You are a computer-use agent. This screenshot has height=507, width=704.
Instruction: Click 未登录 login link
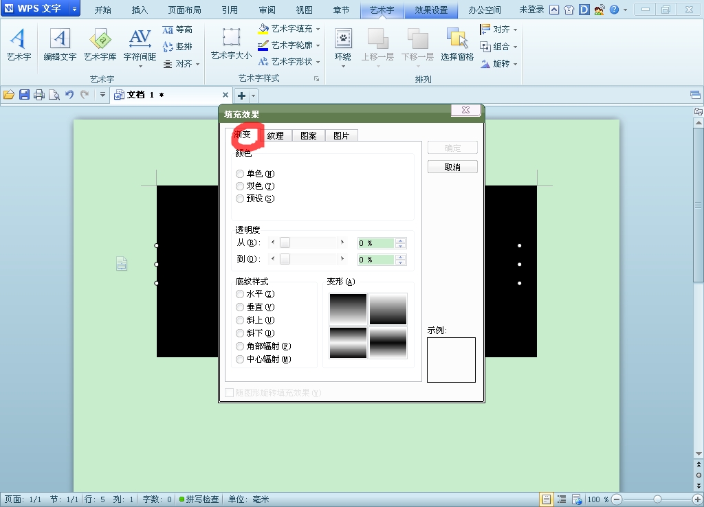[x=531, y=10]
